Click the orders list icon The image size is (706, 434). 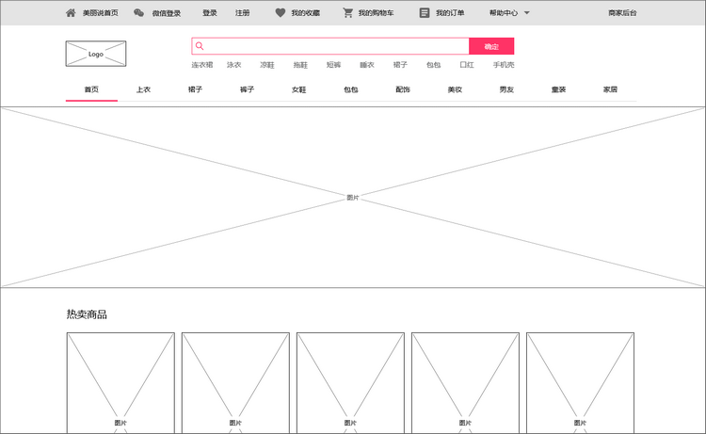tap(425, 12)
